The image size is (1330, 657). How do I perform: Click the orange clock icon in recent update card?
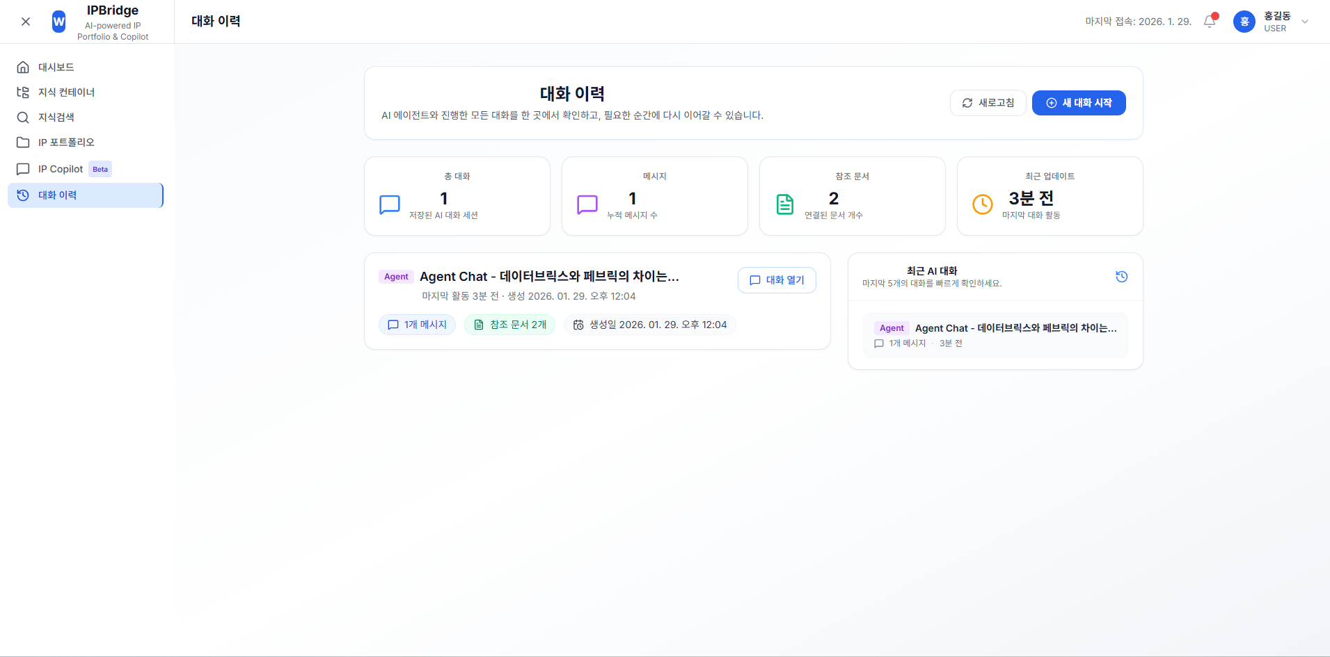[982, 204]
